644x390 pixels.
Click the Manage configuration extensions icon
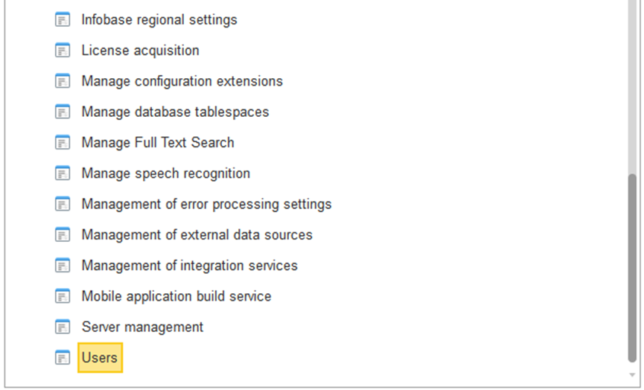coord(63,81)
